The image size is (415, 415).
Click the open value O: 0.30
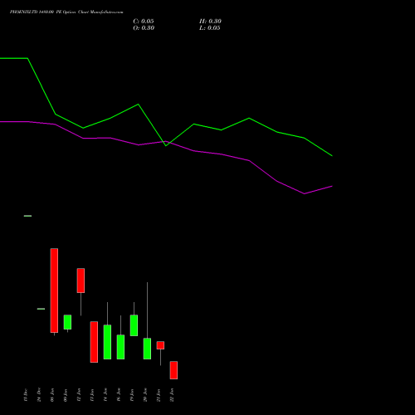pyautogui.click(x=144, y=28)
